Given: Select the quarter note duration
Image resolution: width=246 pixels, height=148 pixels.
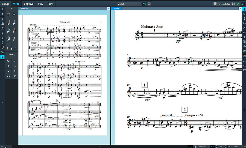Looking at the screenshot, I should pyautogui.click(x=14, y=23).
